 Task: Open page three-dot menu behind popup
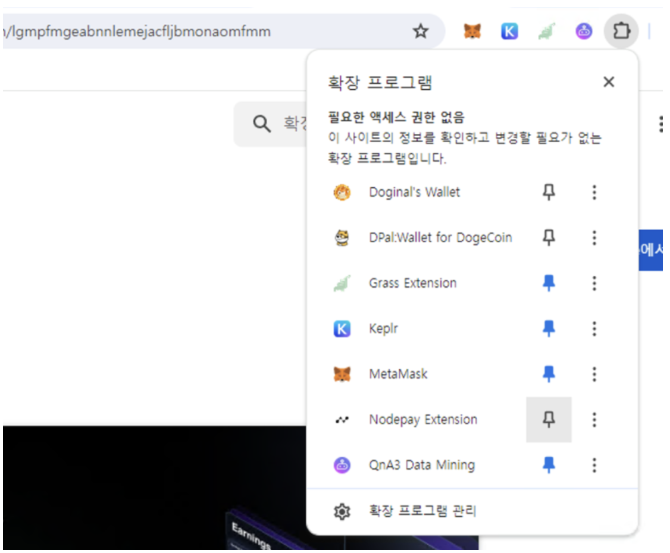tap(660, 124)
